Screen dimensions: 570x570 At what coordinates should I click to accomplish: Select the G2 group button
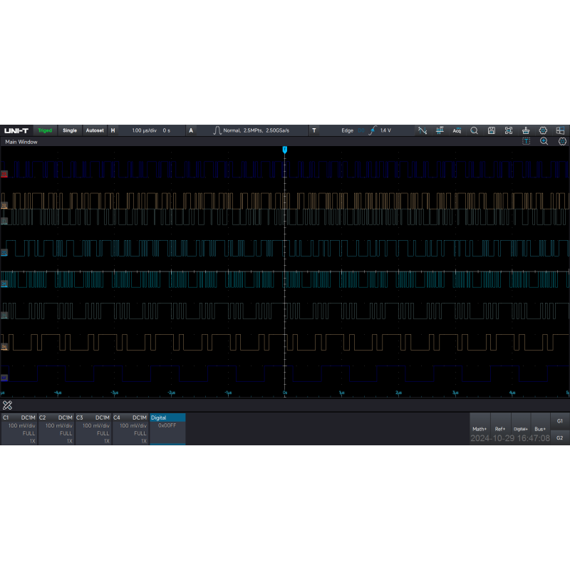[560, 437]
